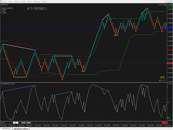Click the GBPUSD,D4 chart title text
The height and width of the screenshot is (130, 173).
[4, 5]
